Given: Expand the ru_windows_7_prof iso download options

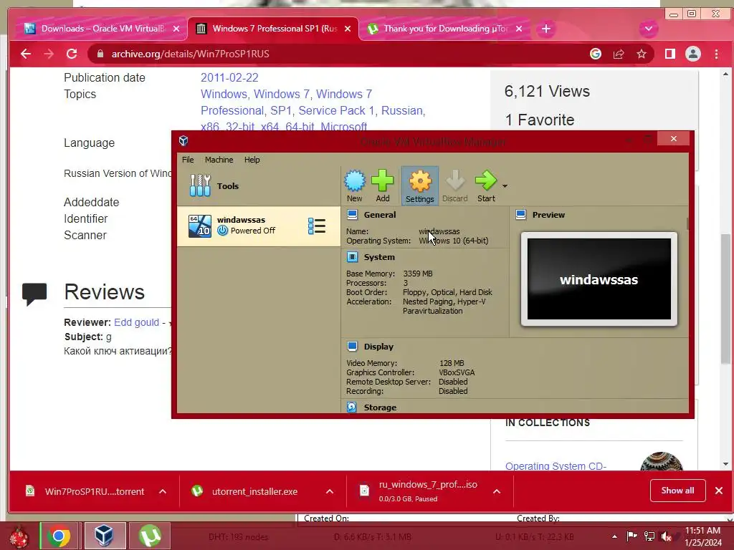Looking at the screenshot, I should click(x=497, y=491).
